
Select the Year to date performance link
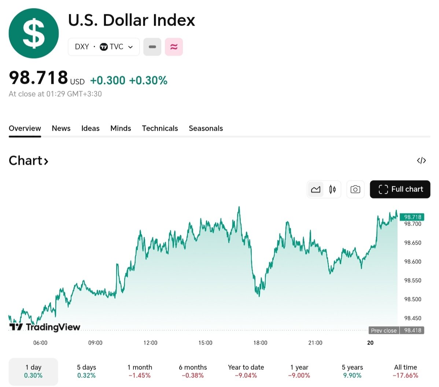[x=246, y=371]
